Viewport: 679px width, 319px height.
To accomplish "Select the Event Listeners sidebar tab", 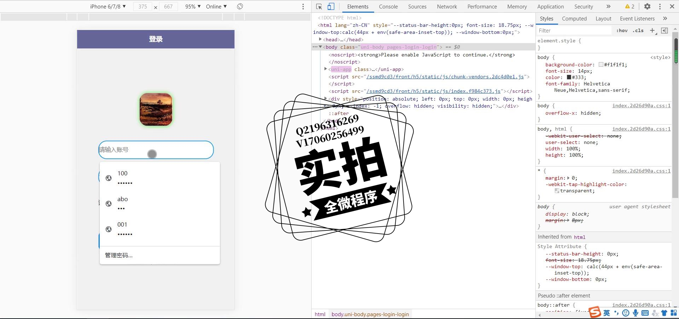I will point(637,18).
